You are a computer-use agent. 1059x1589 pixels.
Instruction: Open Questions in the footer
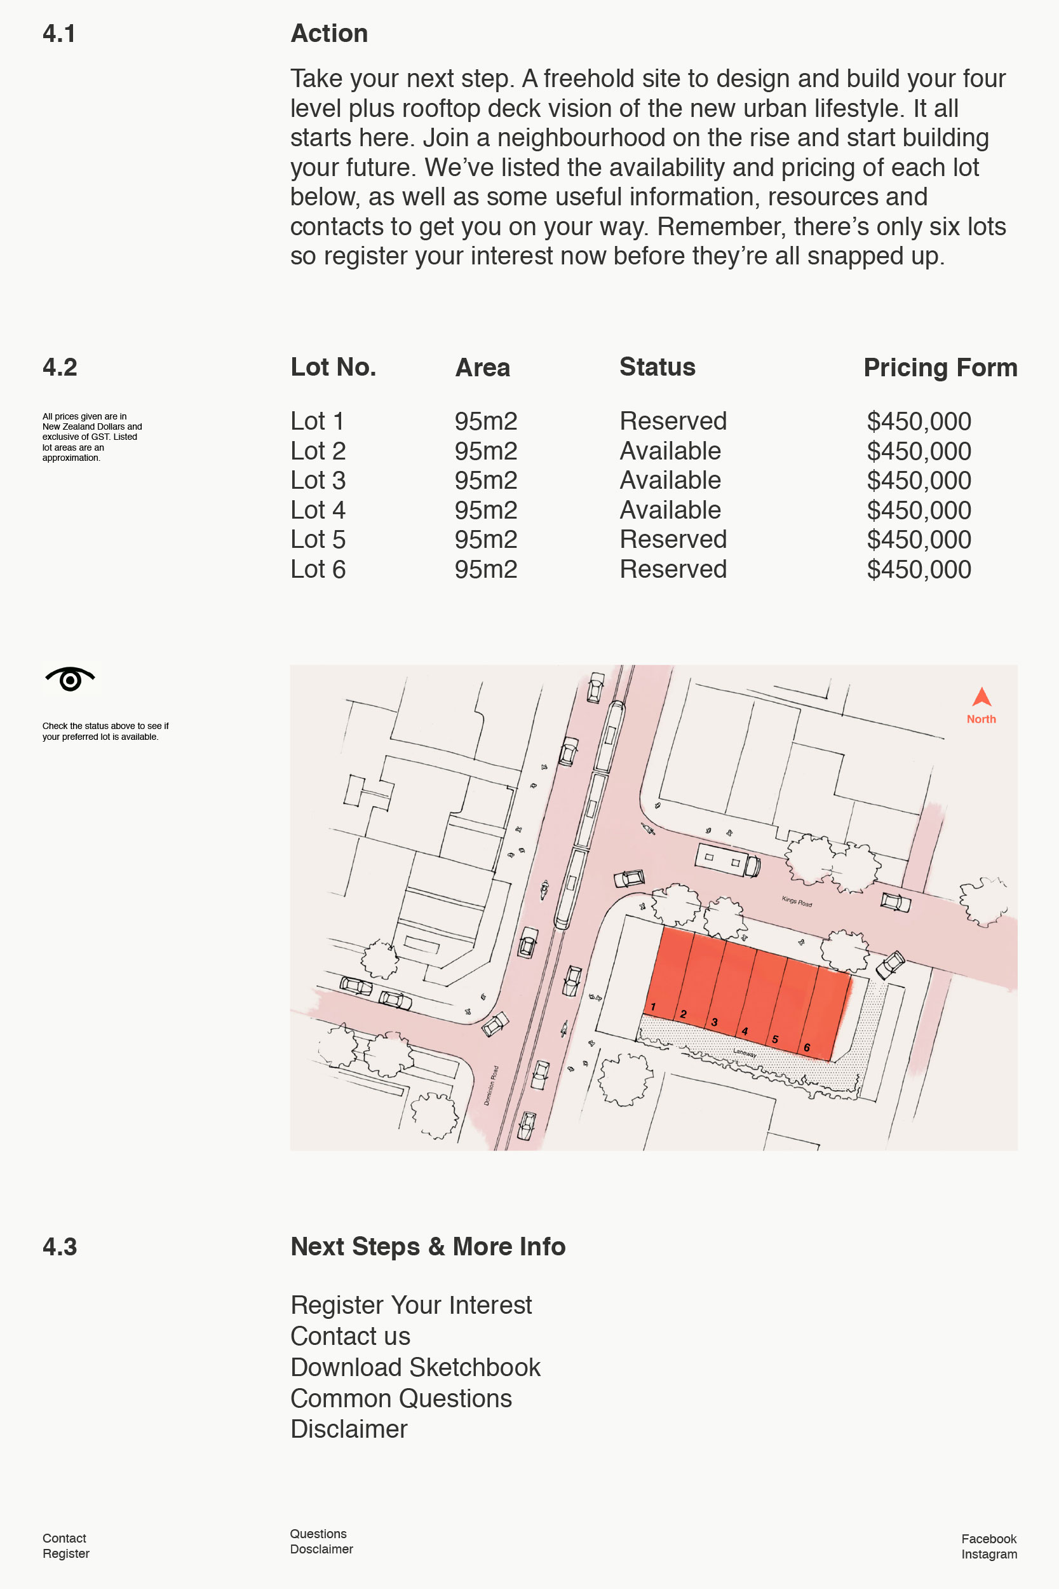pos(318,1534)
